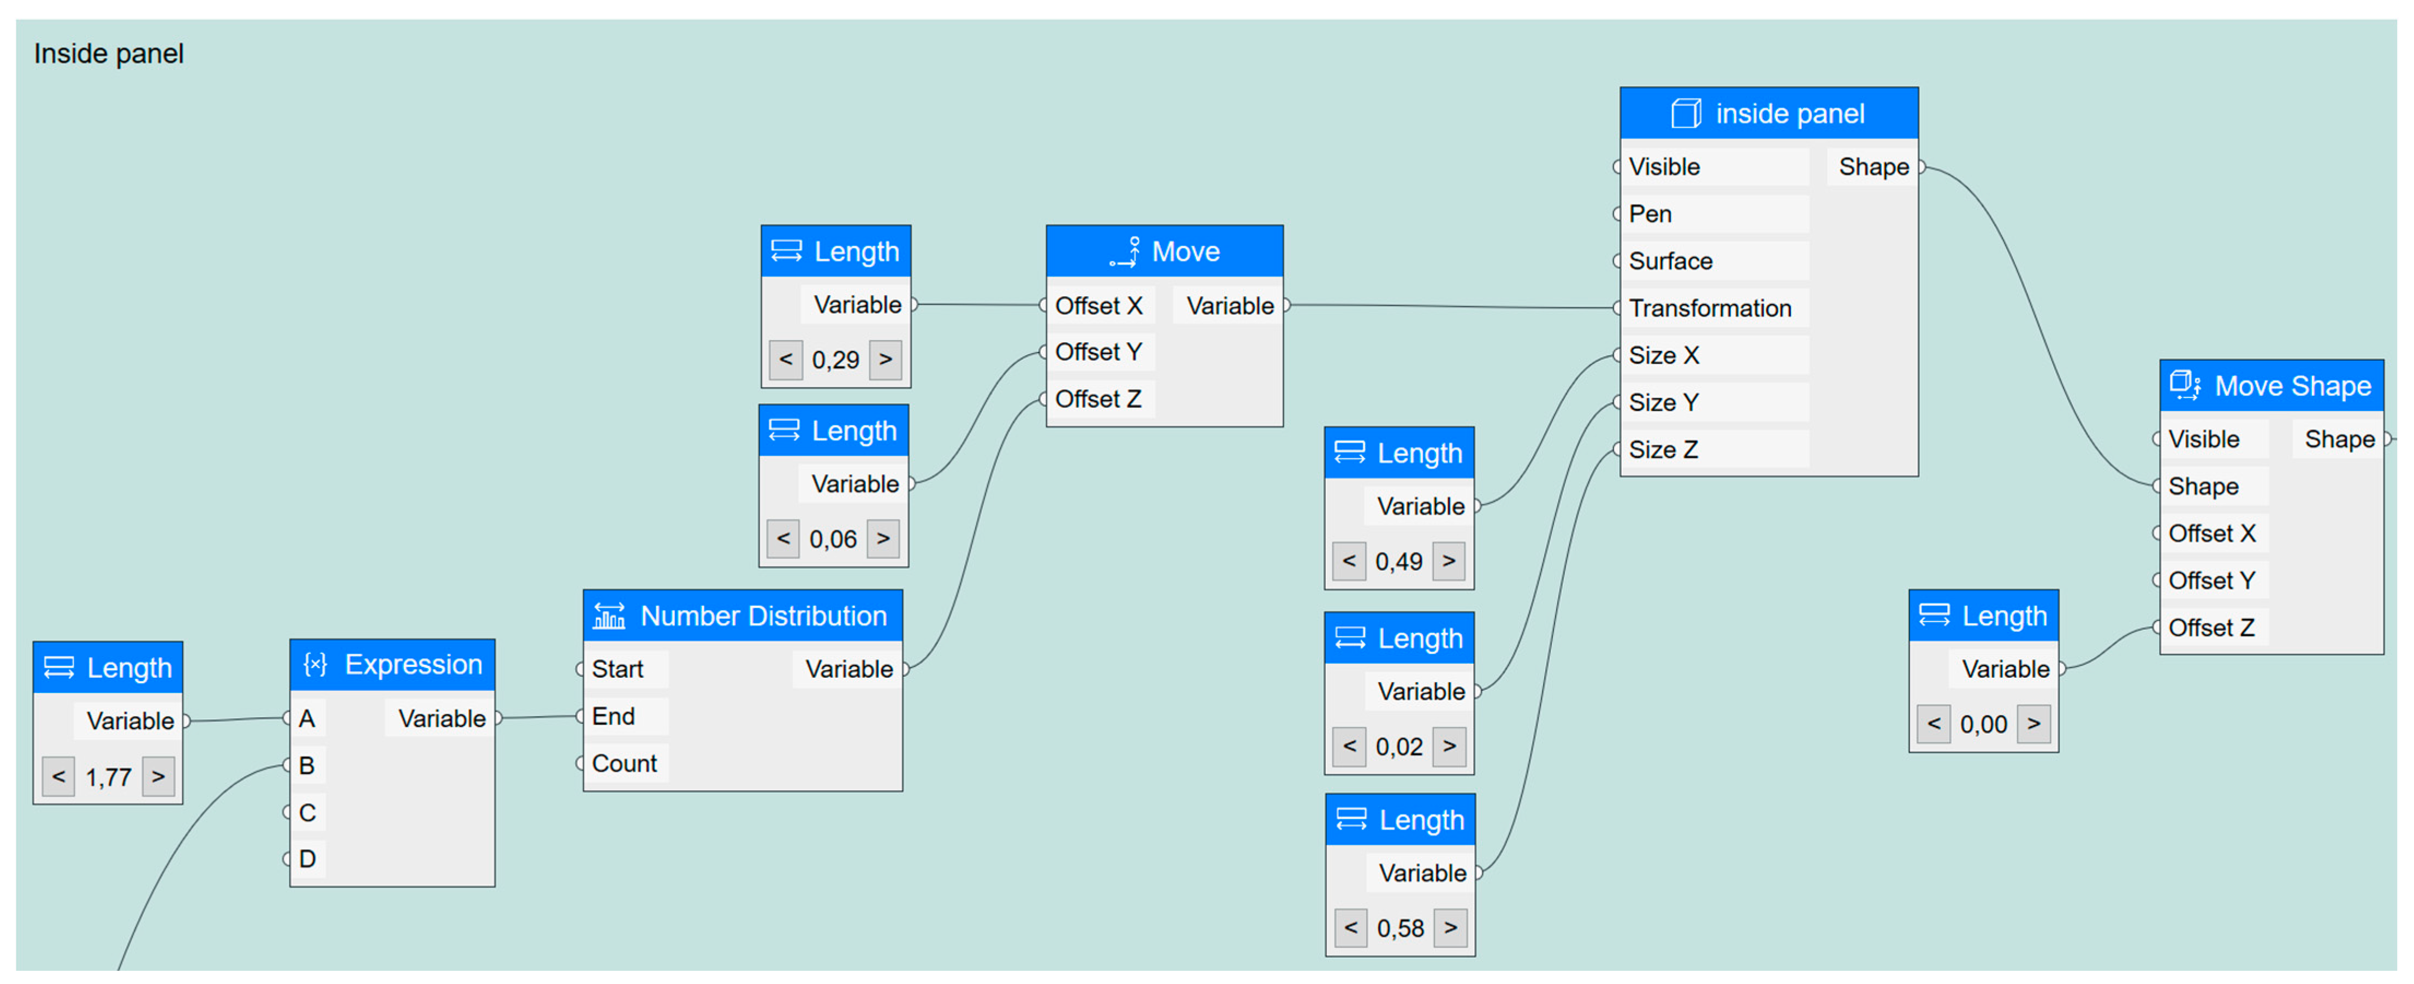Click the Transformation input port of inside panel
2414x984 pixels.
tap(1617, 308)
